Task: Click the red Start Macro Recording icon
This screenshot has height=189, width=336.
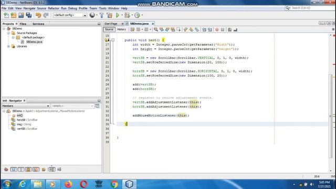Action: coord(217,29)
